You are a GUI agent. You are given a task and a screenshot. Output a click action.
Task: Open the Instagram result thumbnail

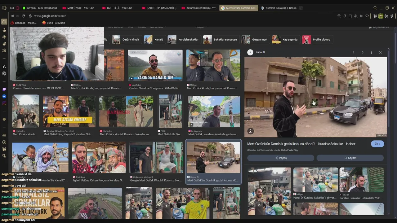click(214, 111)
